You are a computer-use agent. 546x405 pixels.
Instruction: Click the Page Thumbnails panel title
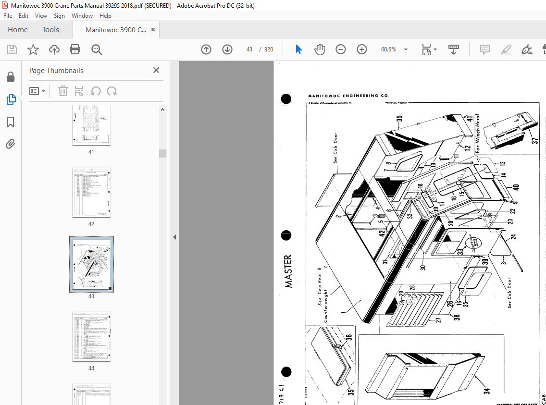tap(56, 70)
